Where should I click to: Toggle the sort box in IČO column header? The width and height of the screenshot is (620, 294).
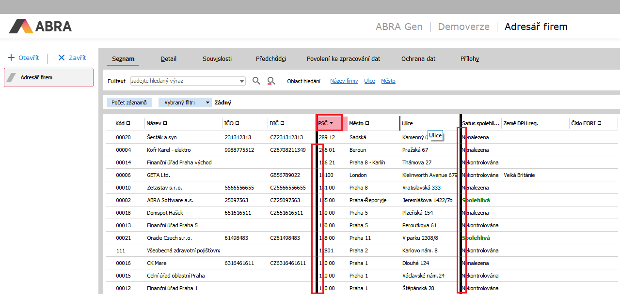[237, 123]
